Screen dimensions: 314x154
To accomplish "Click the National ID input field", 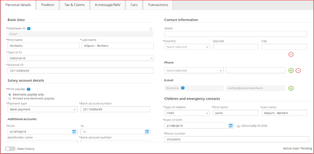I will pyautogui.click(x=80, y=71).
